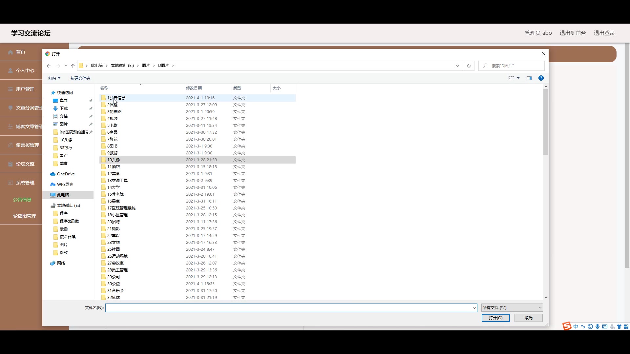The width and height of the screenshot is (630, 354).
Task: Open the dialog help icon
Action: point(541,78)
